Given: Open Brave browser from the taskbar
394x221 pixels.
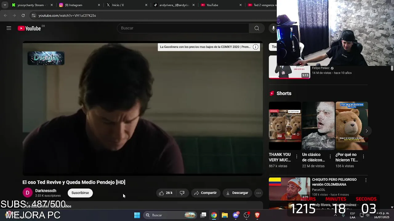Looking at the screenshot, I should point(257,215).
